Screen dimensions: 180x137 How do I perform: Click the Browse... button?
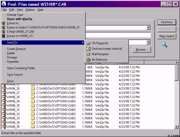point(141,50)
